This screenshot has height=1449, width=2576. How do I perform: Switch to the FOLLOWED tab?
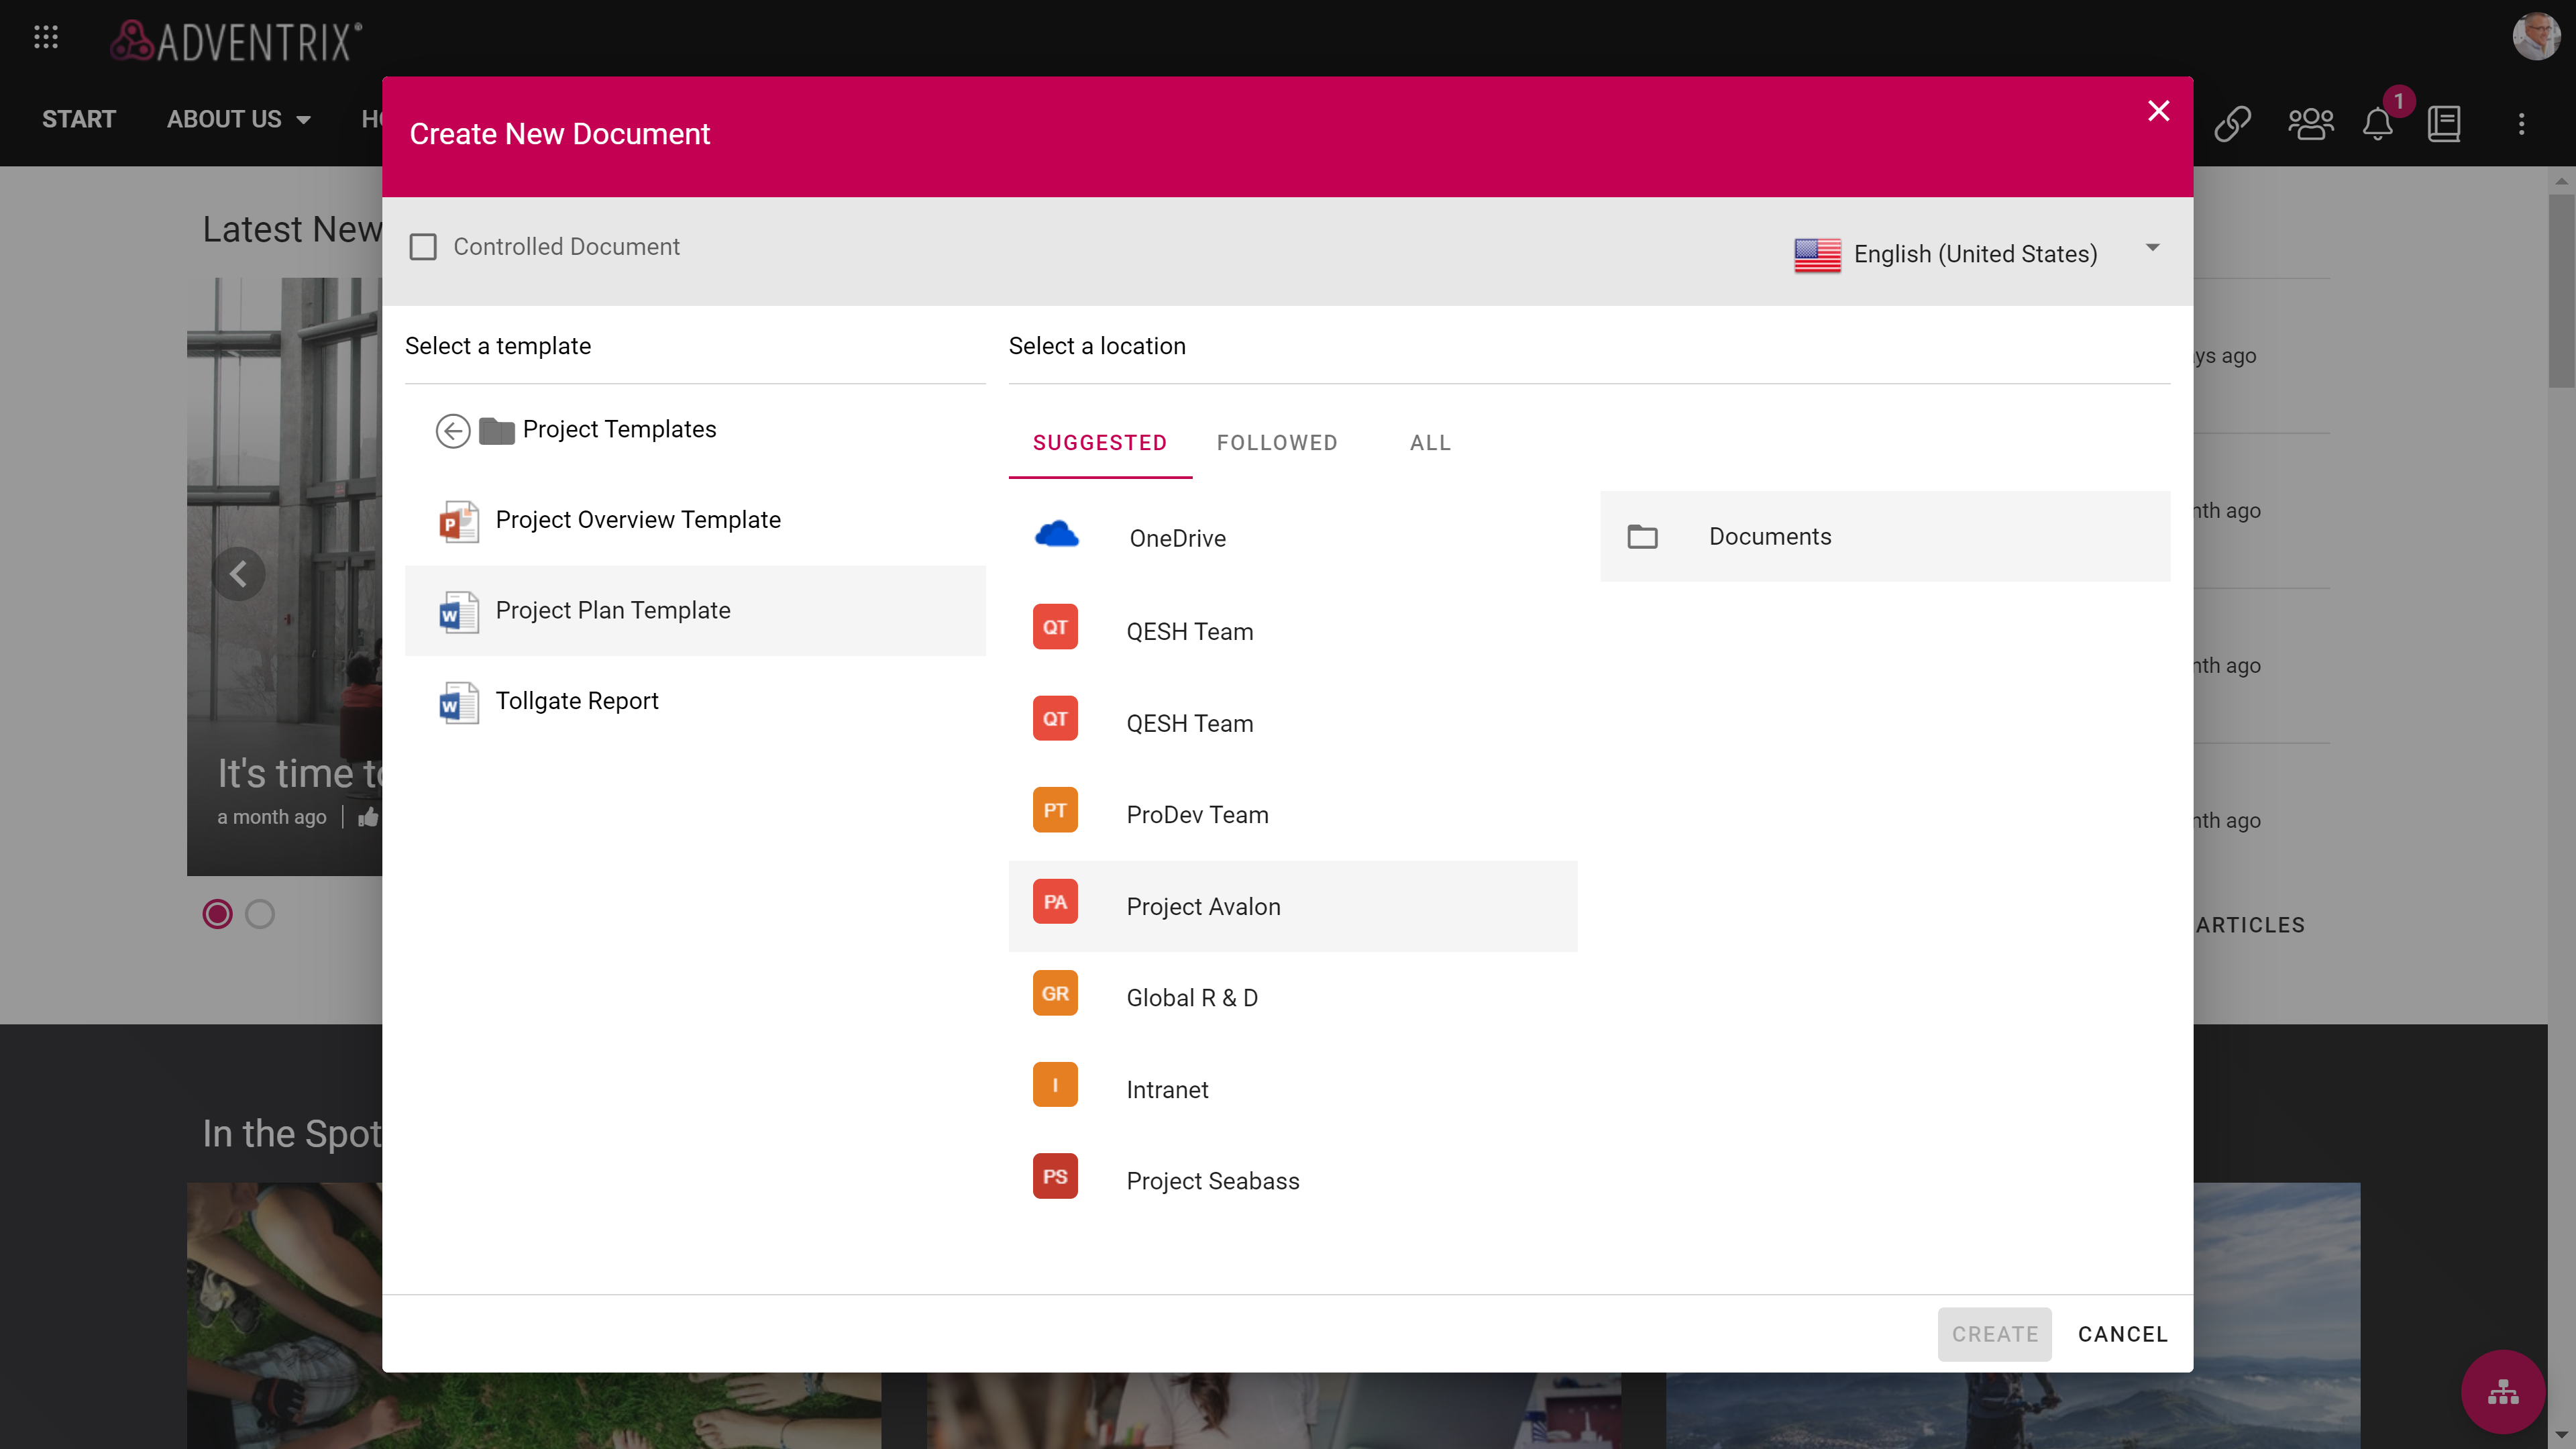click(x=1277, y=443)
